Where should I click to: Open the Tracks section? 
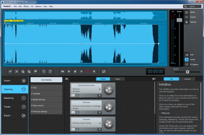(15, 107)
